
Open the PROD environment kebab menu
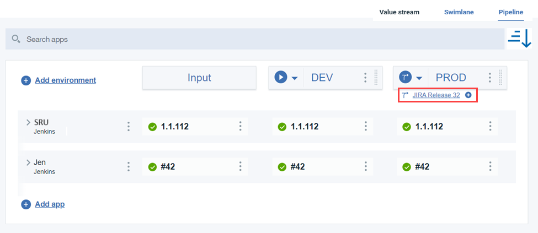[x=489, y=78]
